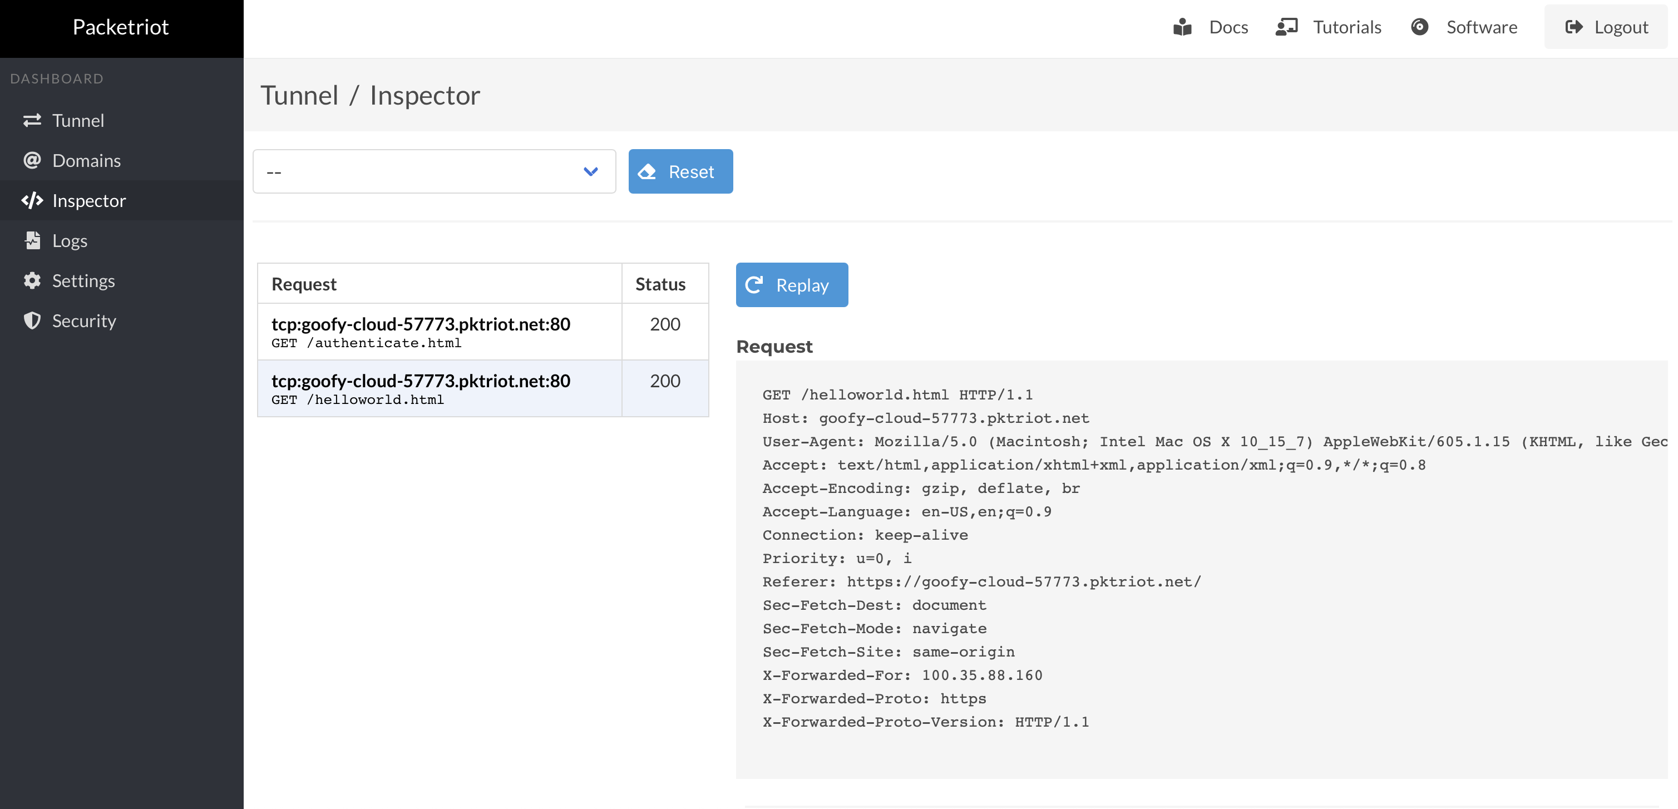Click the Accept: text/html header line
The image size is (1678, 809).
coord(1094,465)
